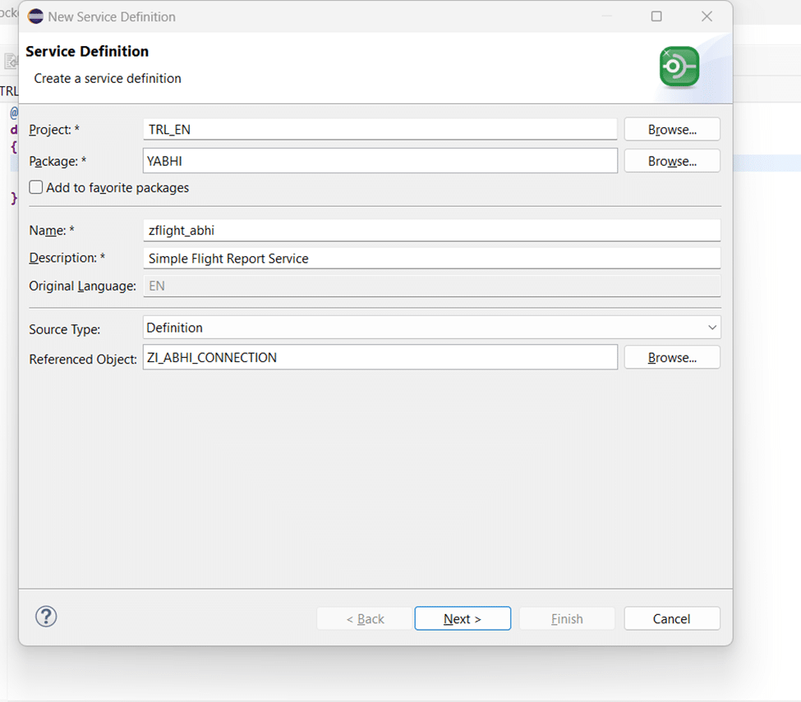Click the Eclipse icon in the dialog title bar
The height and width of the screenshot is (702, 801).
click(35, 16)
